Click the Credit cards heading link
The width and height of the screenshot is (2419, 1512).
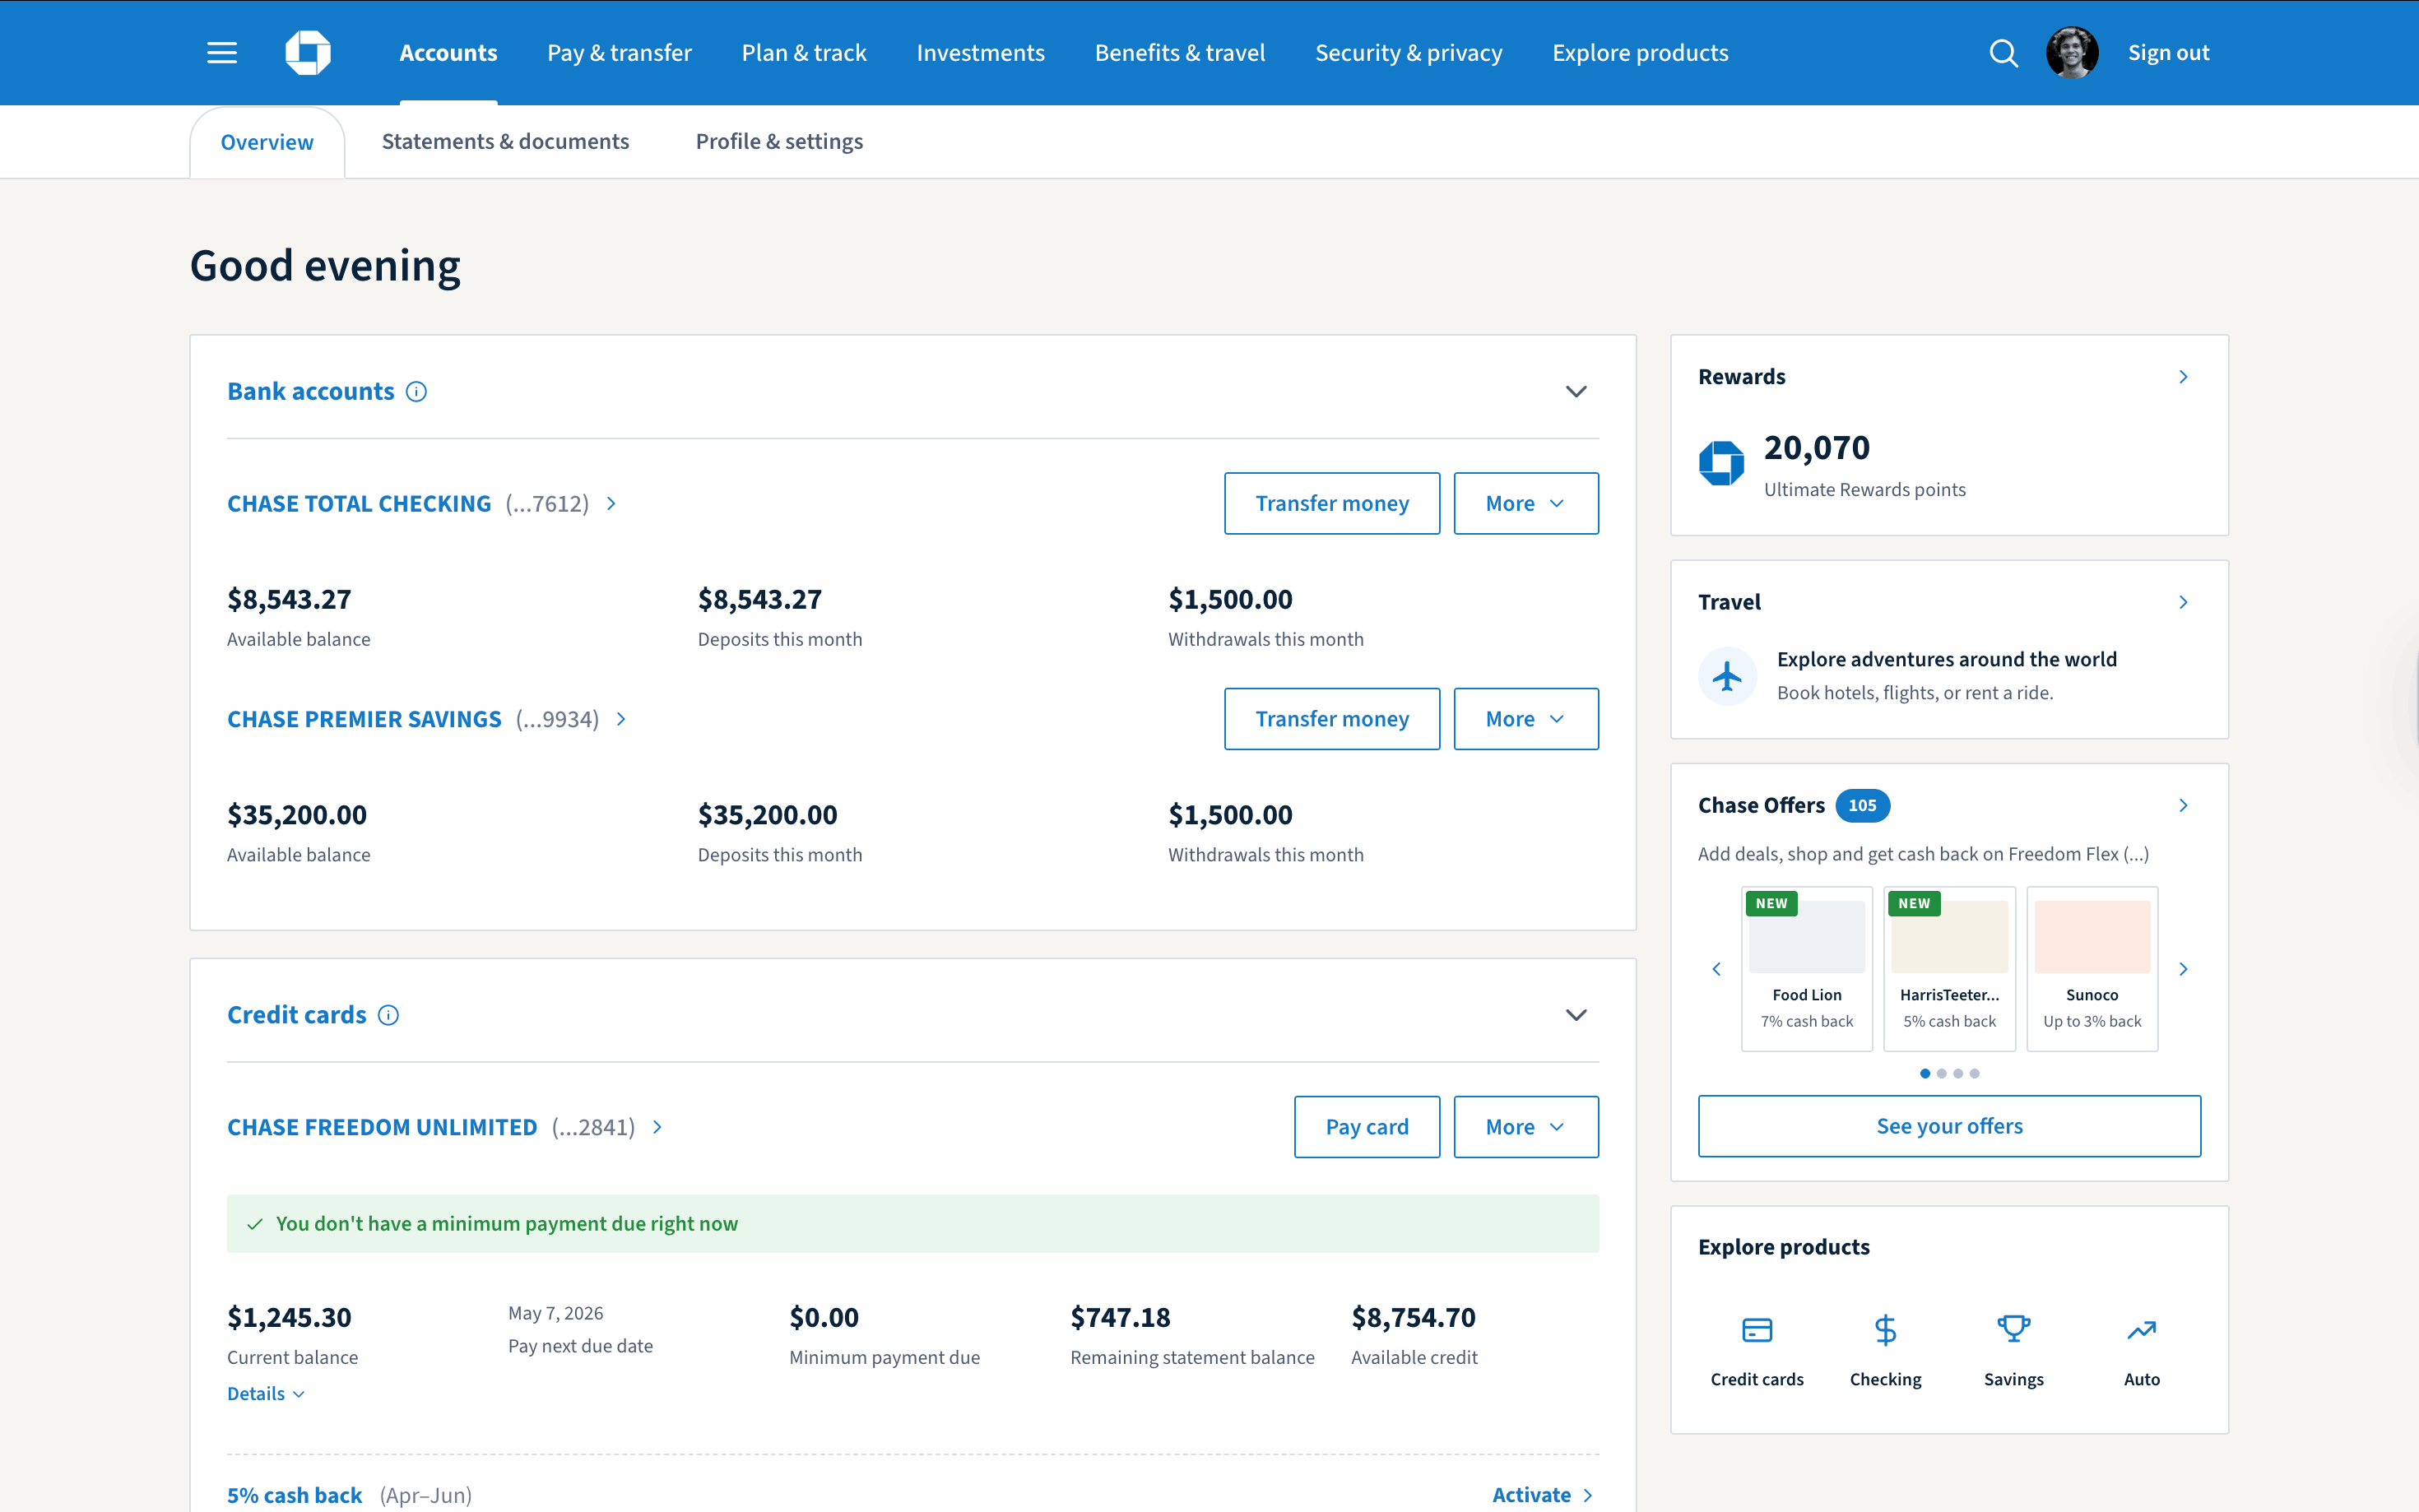click(x=297, y=1015)
